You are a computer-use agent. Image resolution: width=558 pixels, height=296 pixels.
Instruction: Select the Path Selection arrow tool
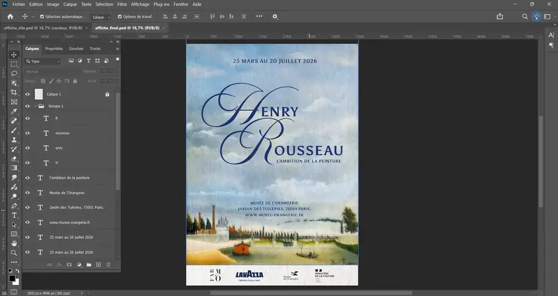click(14, 225)
